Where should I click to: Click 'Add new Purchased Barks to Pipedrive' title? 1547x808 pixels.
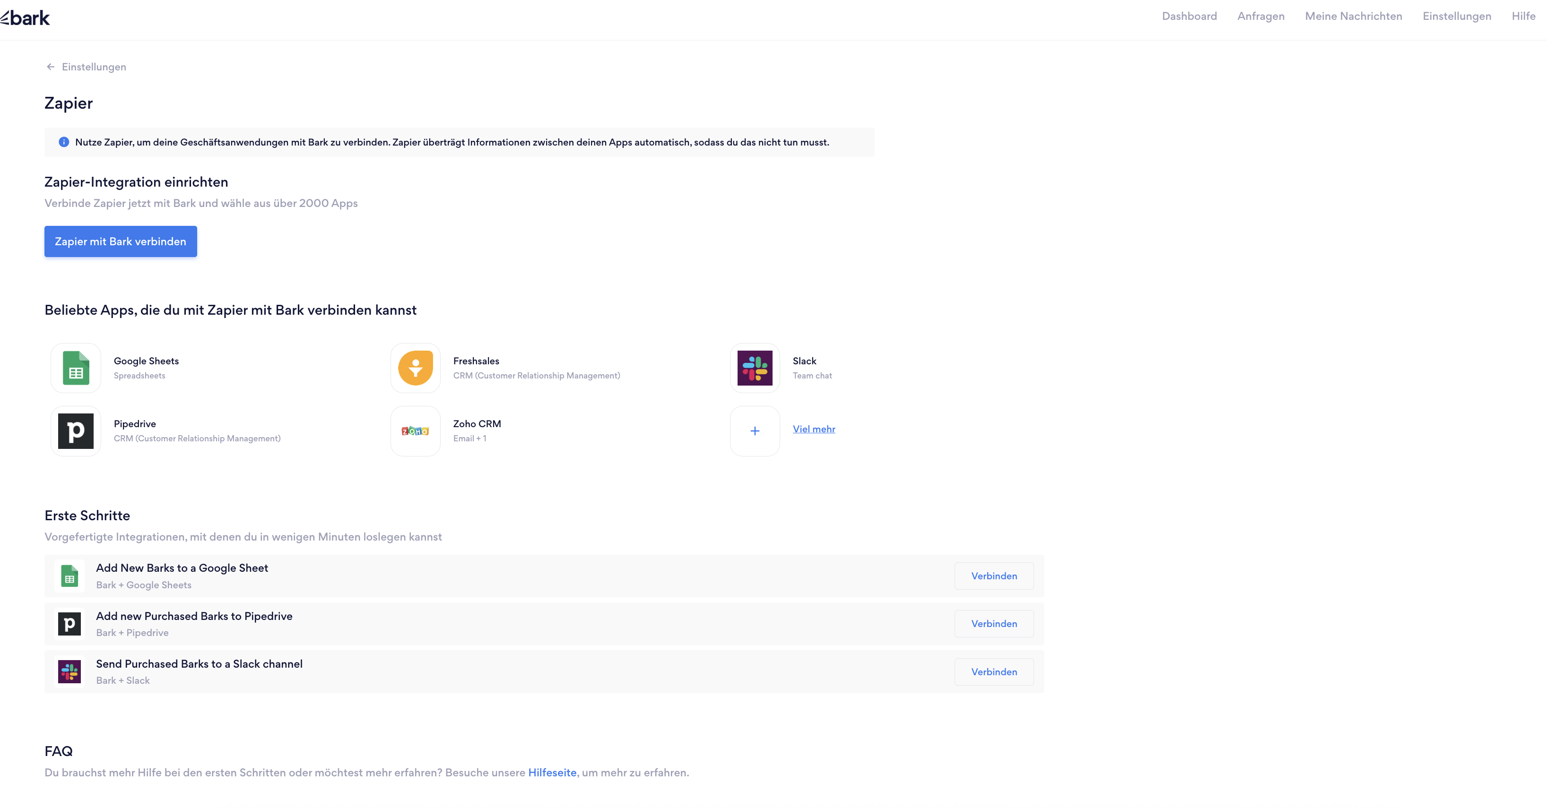point(194,616)
